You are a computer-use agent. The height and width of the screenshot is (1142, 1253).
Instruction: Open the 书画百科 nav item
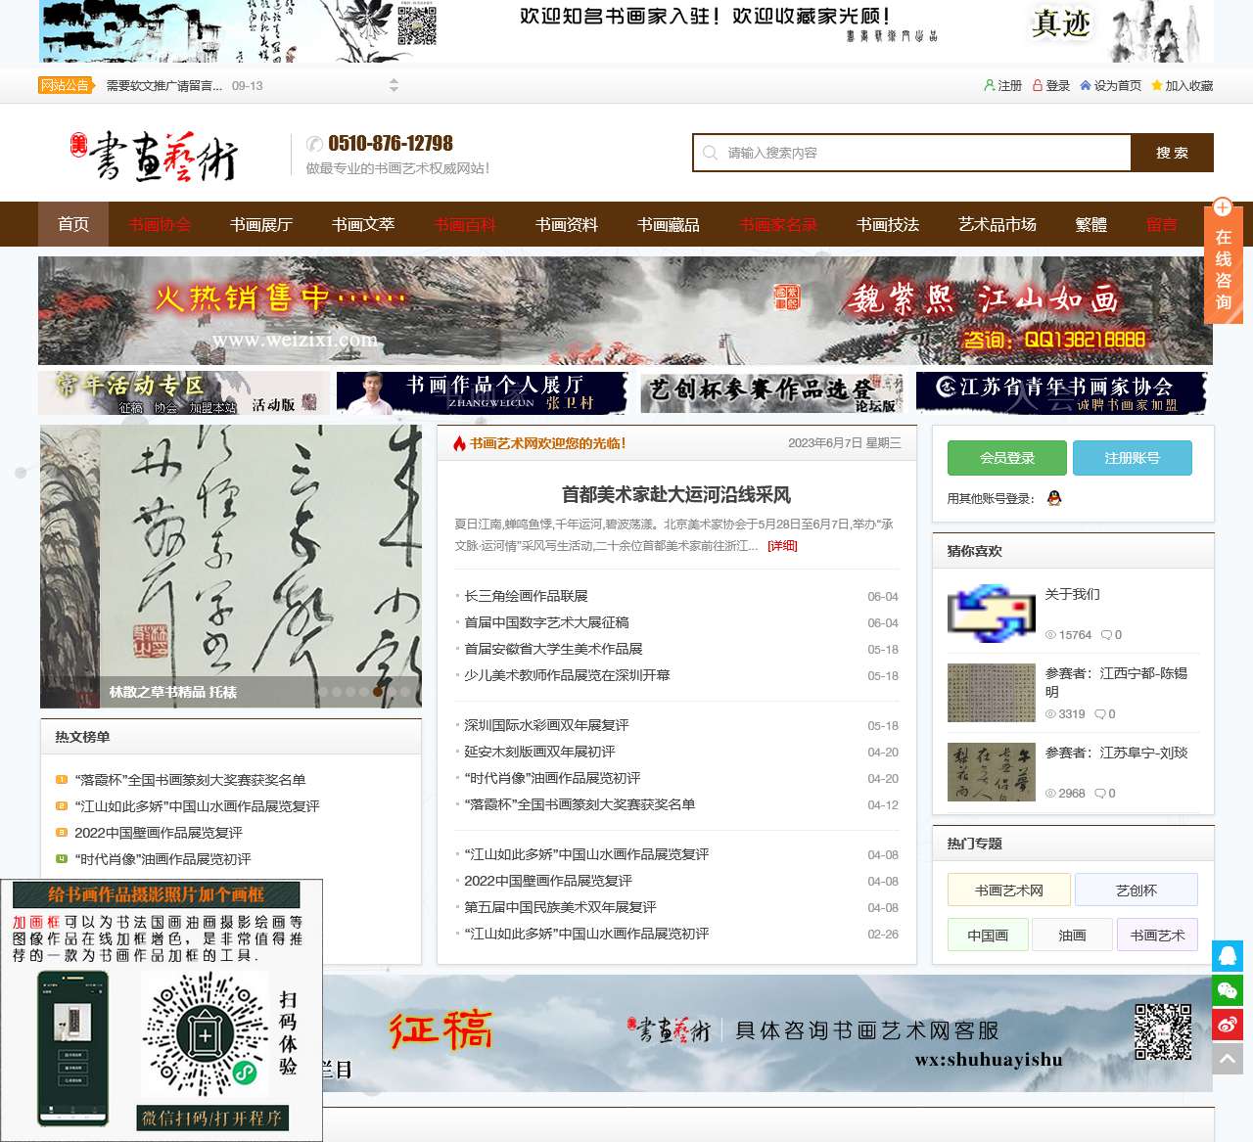pyautogui.click(x=465, y=224)
